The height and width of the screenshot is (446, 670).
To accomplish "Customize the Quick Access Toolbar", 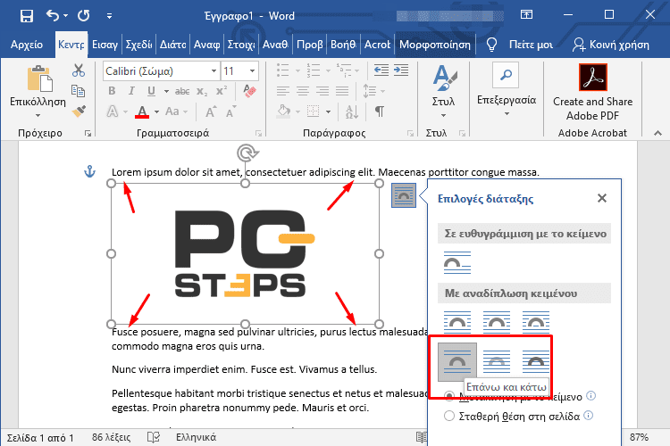I will tap(109, 16).
